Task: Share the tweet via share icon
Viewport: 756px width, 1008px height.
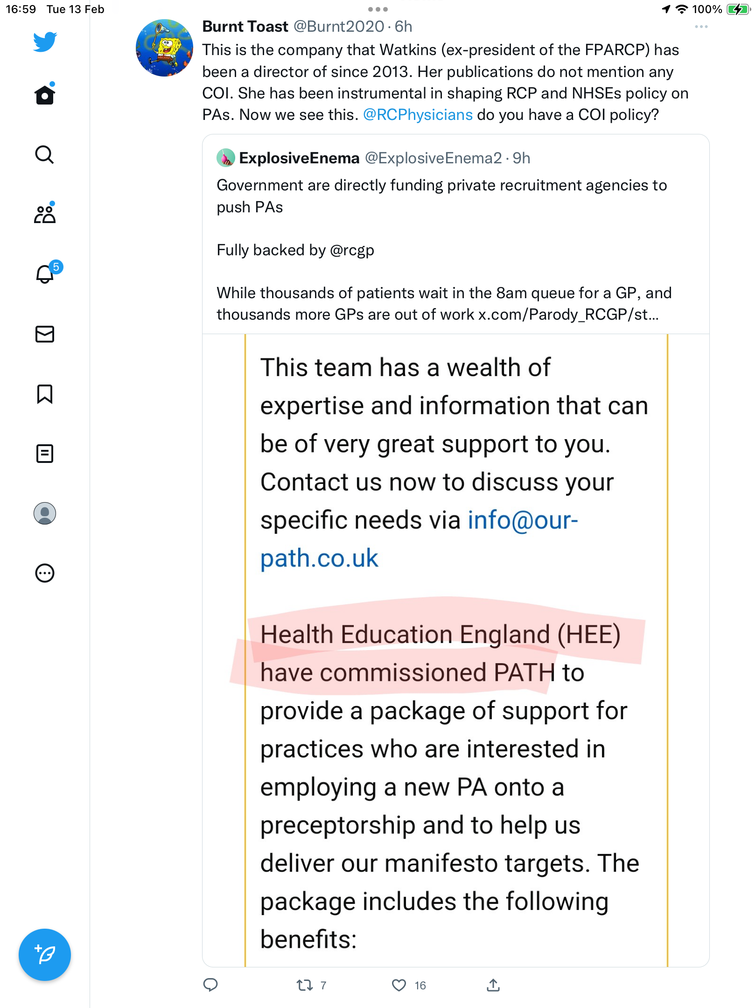Action: [x=493, y=985]
